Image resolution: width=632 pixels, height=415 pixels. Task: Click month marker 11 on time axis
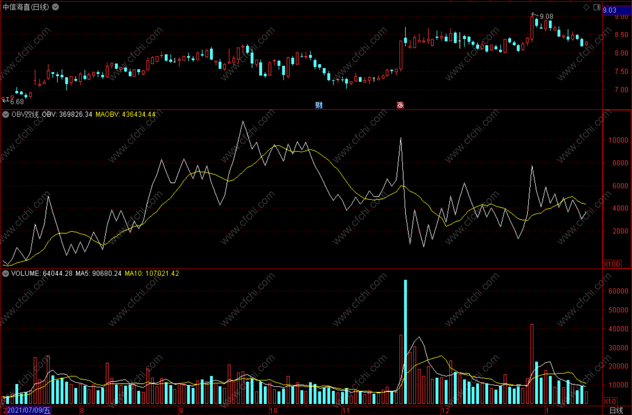pyautogui.click(x=346, y=410)
